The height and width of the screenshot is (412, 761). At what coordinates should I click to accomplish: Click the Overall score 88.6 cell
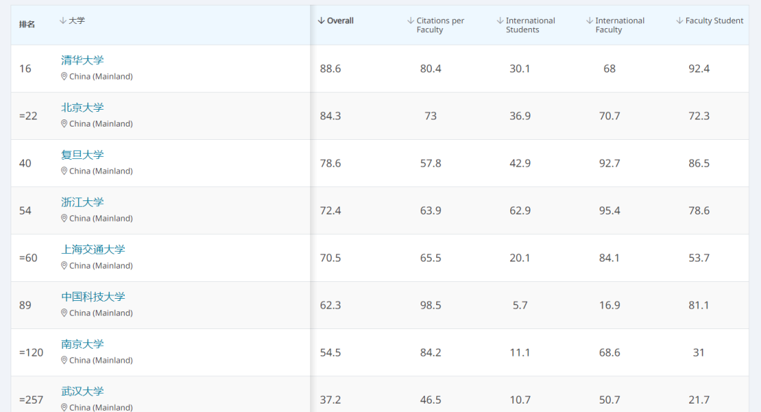[x=330, y=69]
